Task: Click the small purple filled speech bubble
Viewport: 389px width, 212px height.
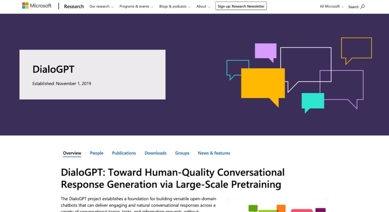Action: point(265,51)
